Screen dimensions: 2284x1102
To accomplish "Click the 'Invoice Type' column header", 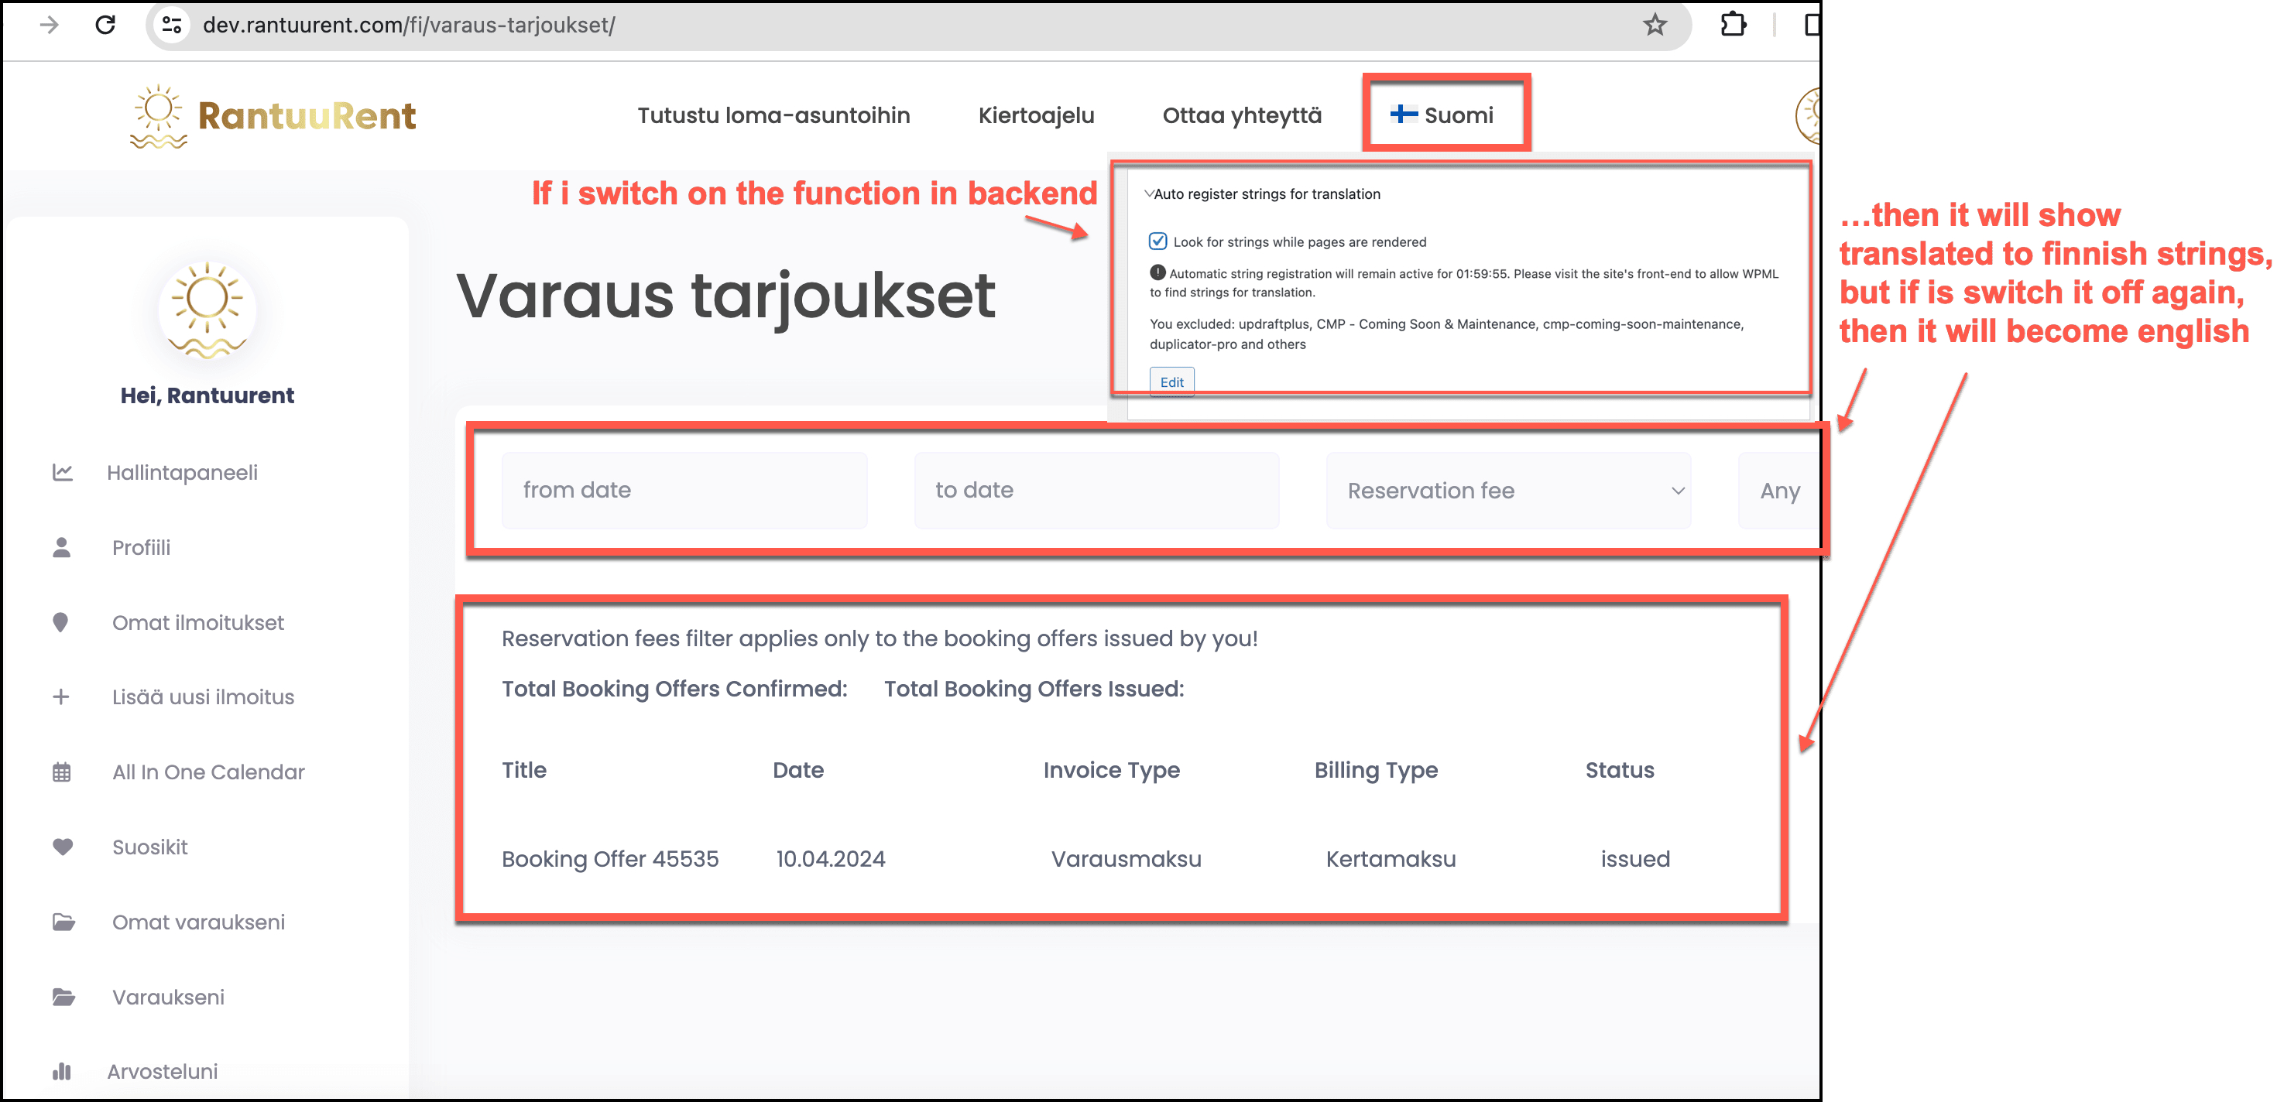I will coord(1111,771).
